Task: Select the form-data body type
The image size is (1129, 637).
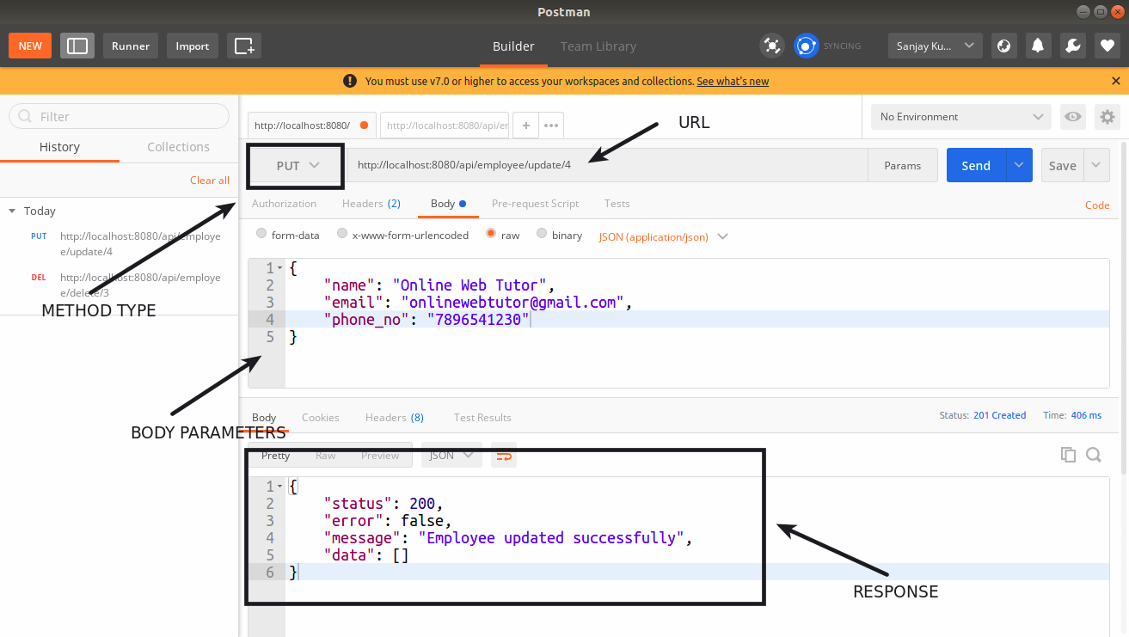Action: (261, 234)
